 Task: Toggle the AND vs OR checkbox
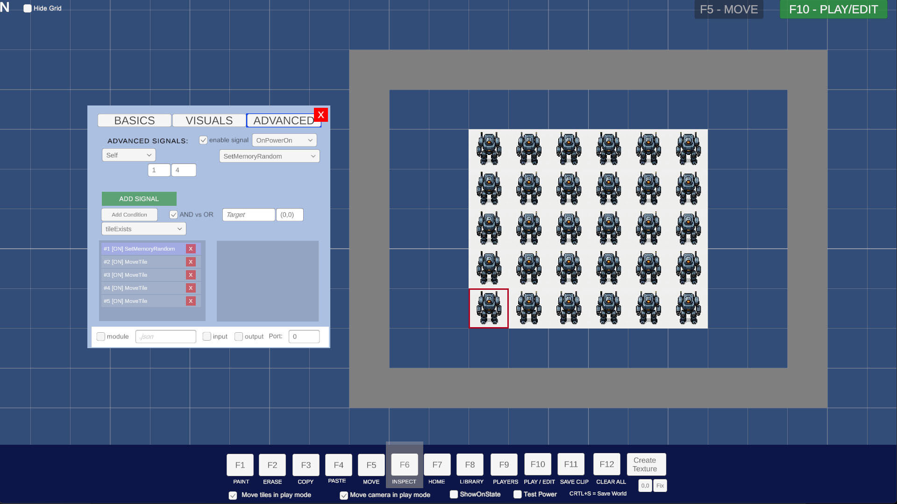pos(173,215)
